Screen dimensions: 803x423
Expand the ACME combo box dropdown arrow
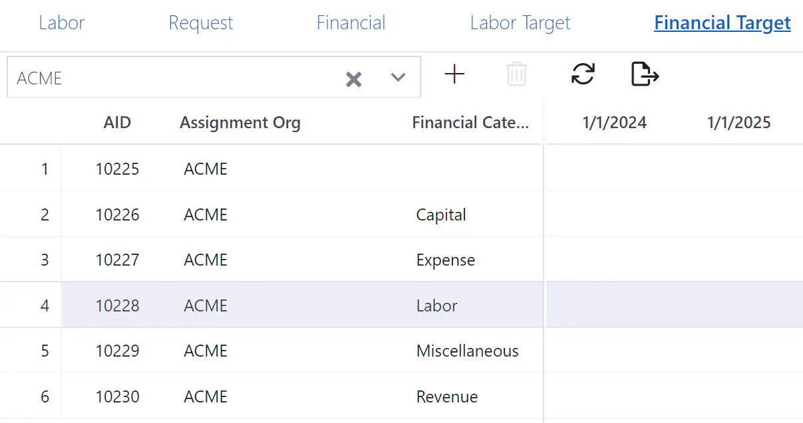click(398, 78)
